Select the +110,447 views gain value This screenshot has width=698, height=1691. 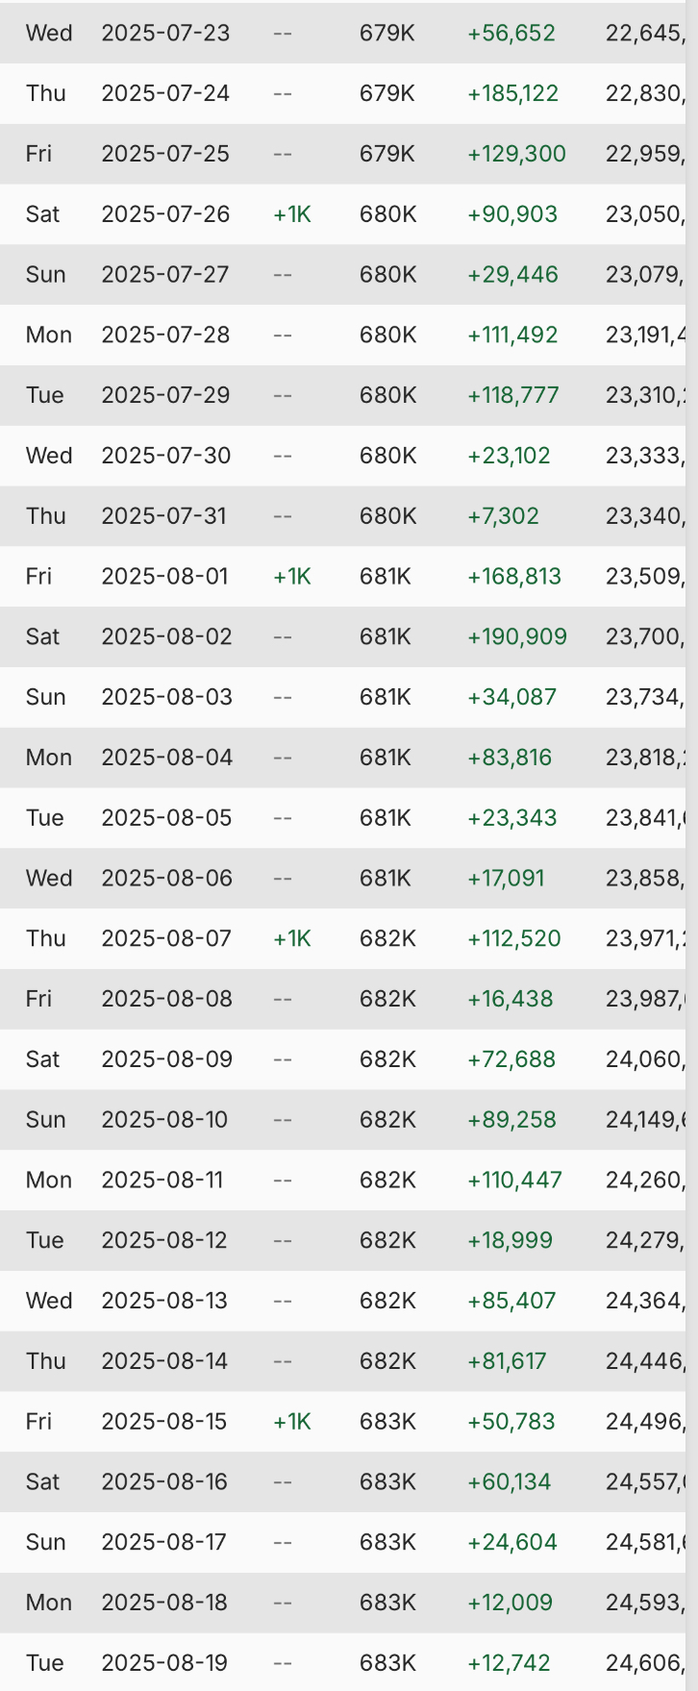514,1180
